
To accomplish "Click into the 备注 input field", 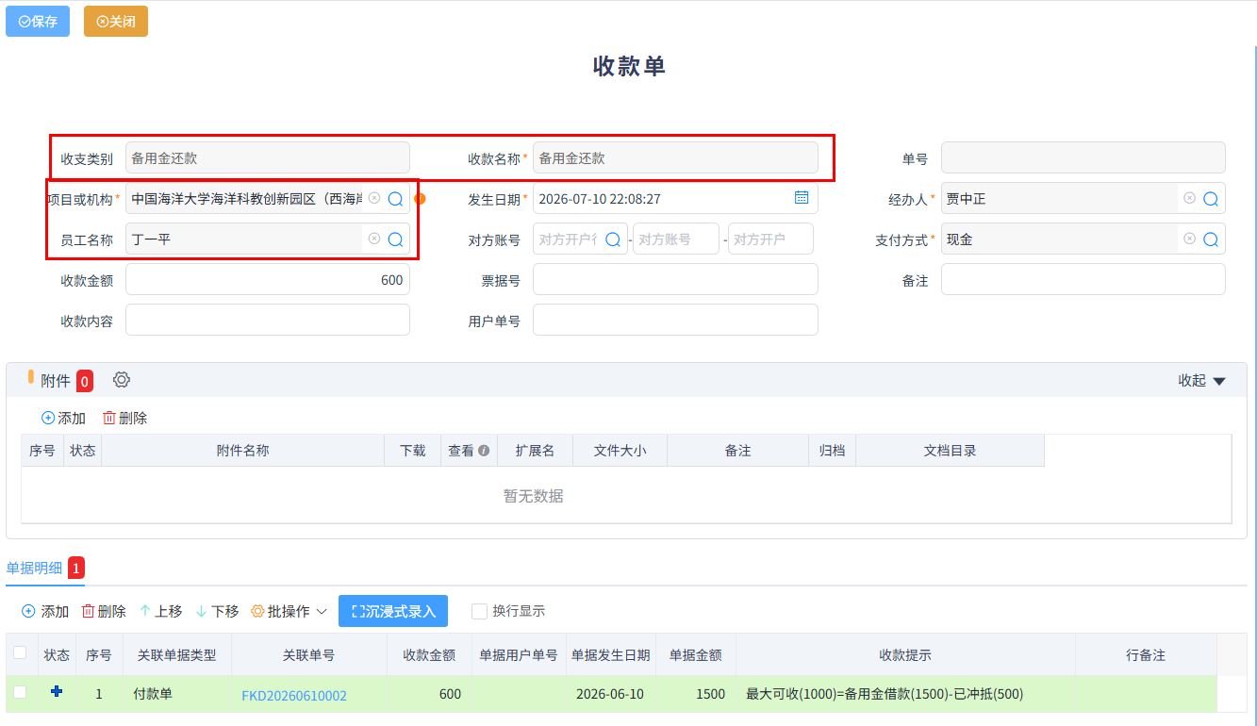I will (1083, 280).
